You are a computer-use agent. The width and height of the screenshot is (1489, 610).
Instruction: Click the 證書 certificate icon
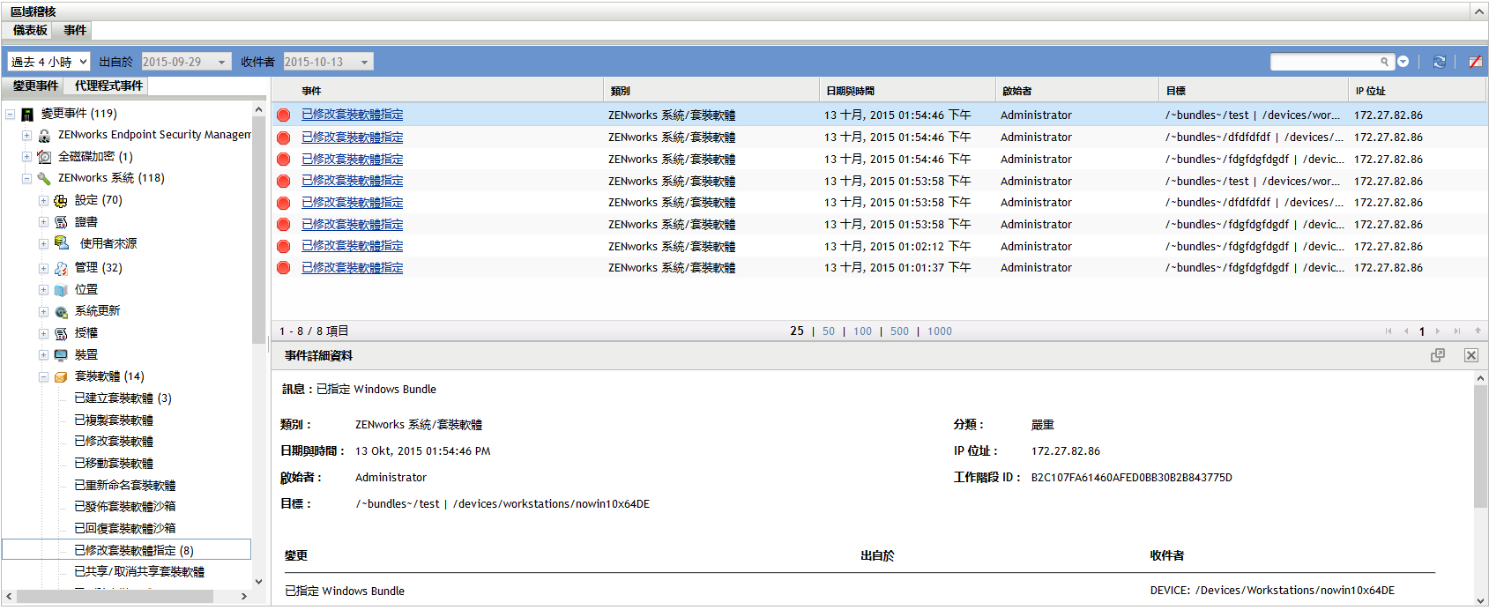pyautogui.click(x=61, y=222)
